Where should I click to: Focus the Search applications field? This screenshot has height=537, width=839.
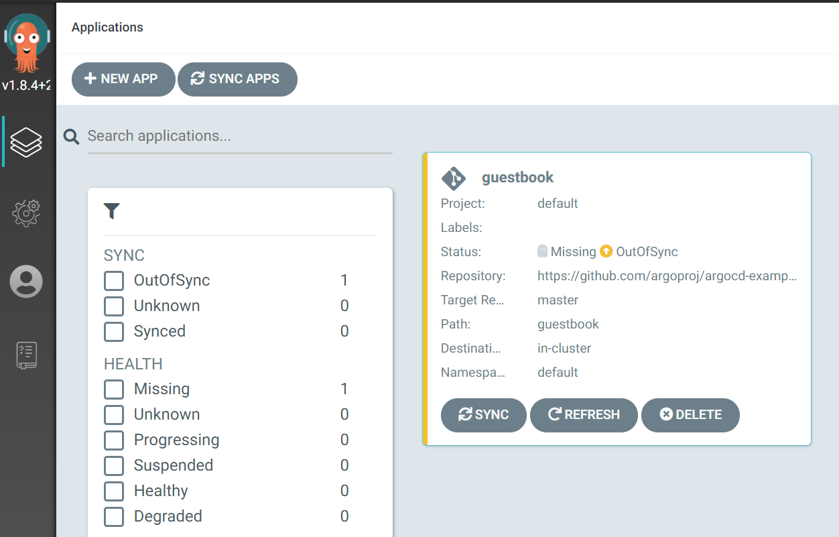coord(240,136)
